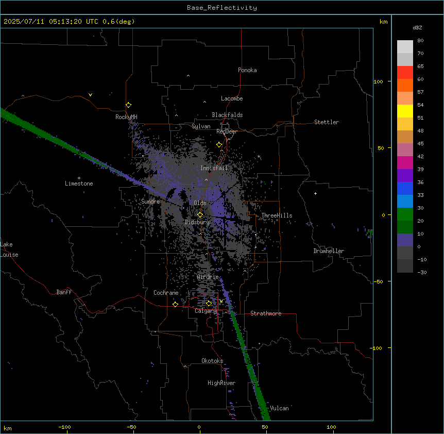The height and width of the screenshot is (434, 444).
Task: Click the -100 tick on bottom axis
Action: [64, 427]
